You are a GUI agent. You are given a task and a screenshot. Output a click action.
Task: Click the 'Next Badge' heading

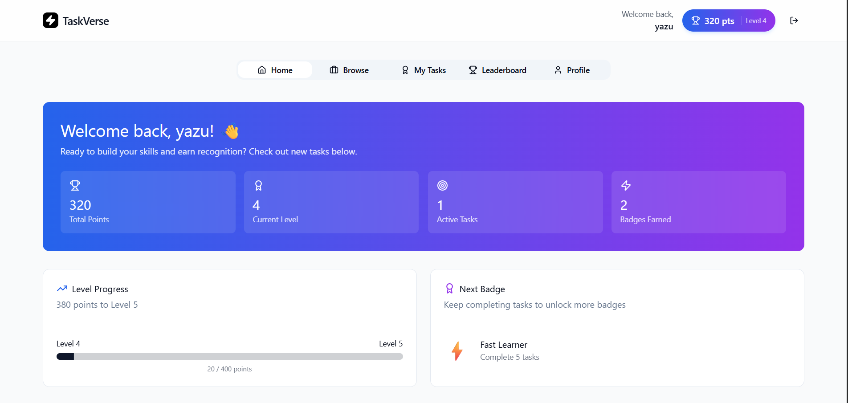coord(482,289)
